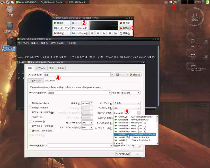Open the 最大ポート数(x) 256 dropdown

[91, 123]
